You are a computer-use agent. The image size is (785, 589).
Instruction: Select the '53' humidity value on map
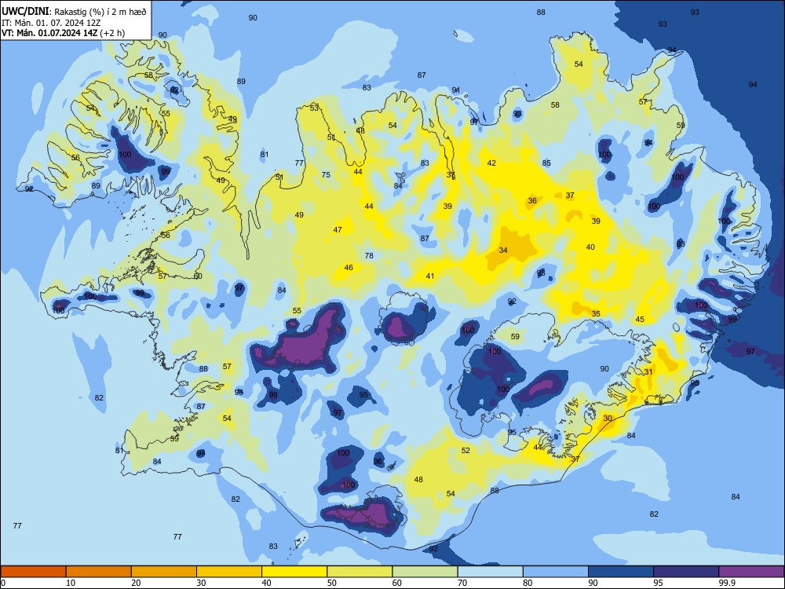point(314,108)
